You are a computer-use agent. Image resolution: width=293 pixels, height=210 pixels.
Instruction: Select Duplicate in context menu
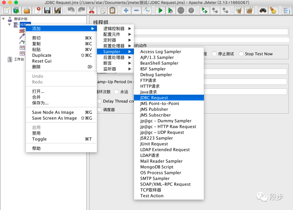[x=61, y=55]
